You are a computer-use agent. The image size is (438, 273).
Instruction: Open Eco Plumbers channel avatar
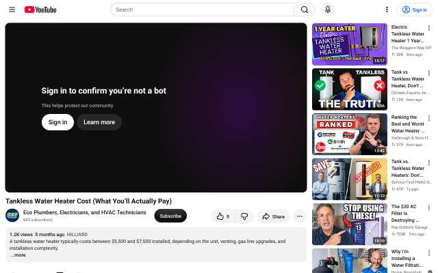12,216
